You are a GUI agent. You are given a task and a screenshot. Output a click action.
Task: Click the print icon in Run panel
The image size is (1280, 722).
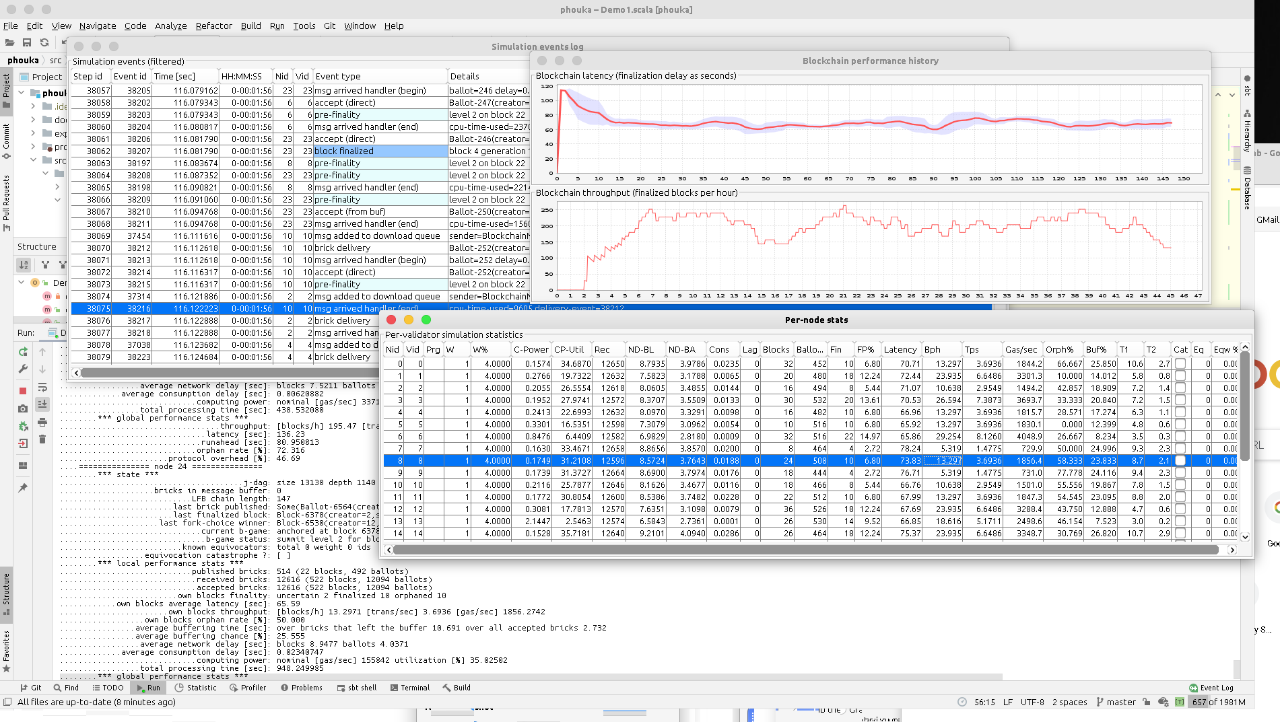[x=42, y=422]
